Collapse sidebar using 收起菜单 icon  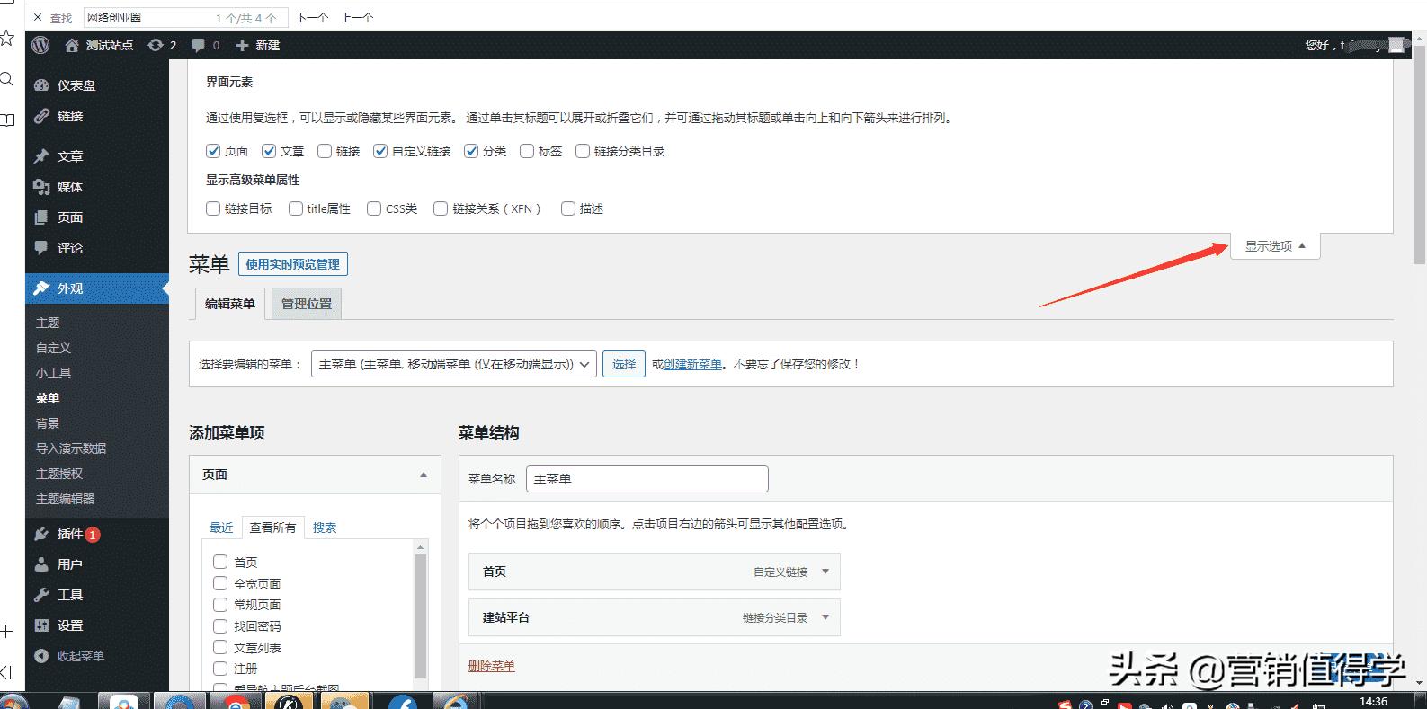(41, 656)
